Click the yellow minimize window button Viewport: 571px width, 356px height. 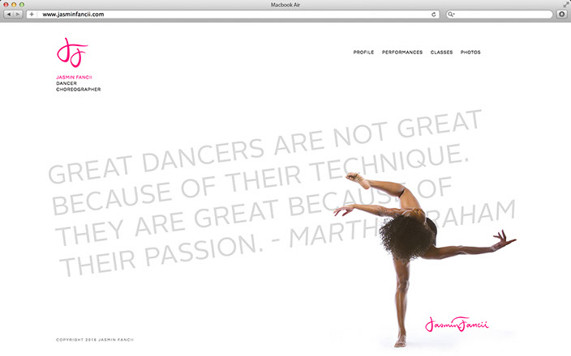[x=14, y=4]
